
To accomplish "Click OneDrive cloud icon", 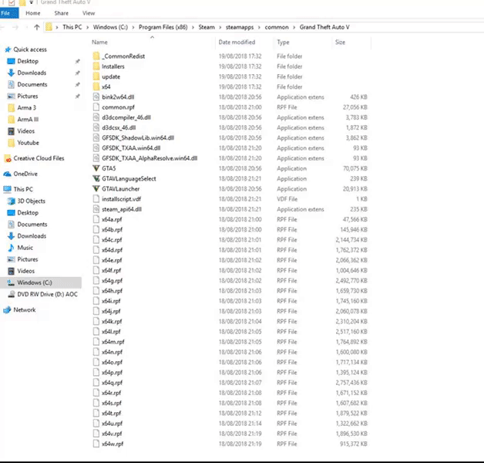I will [8, 174].
